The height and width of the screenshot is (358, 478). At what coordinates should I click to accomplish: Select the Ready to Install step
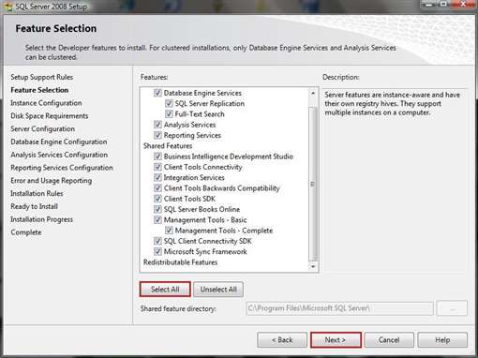point(34,206)
